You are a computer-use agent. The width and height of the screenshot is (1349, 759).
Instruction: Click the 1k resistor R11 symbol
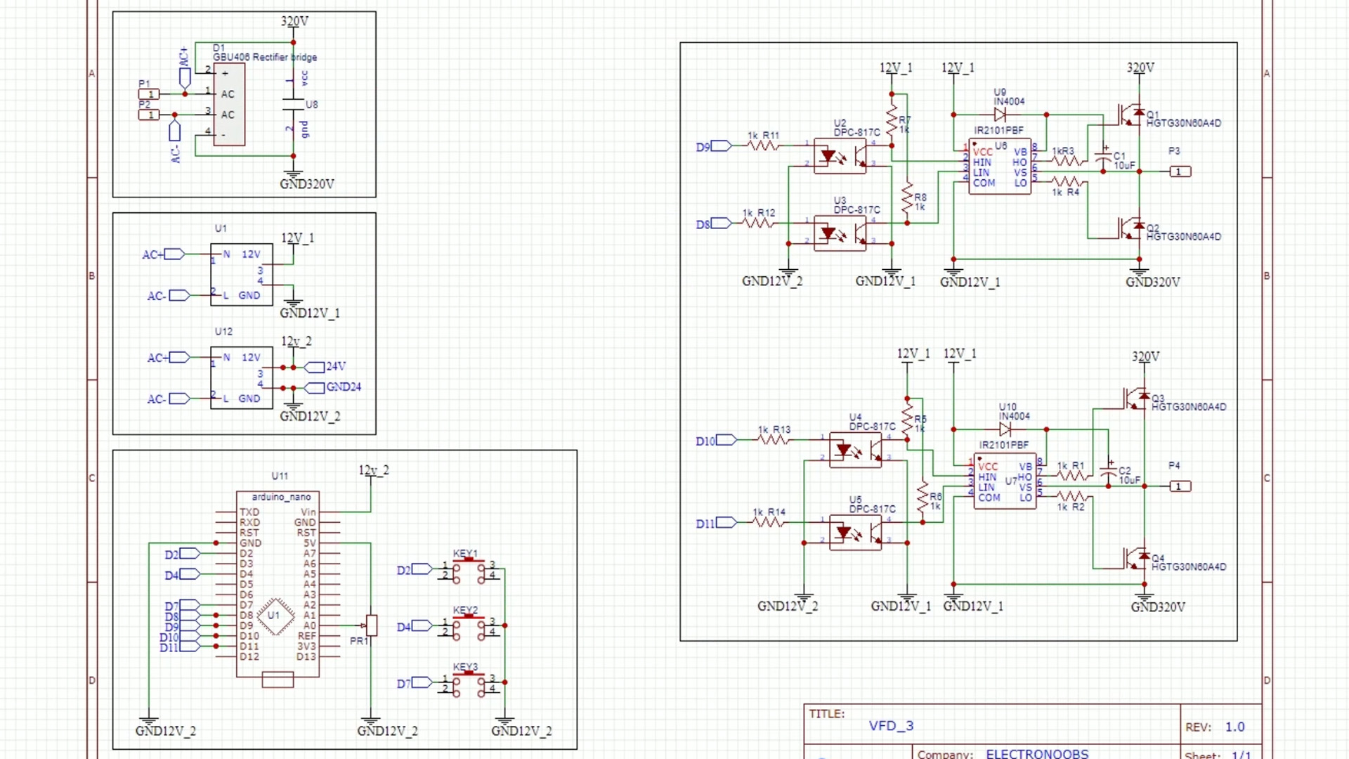pyautogui.click(x=762, y=145)
